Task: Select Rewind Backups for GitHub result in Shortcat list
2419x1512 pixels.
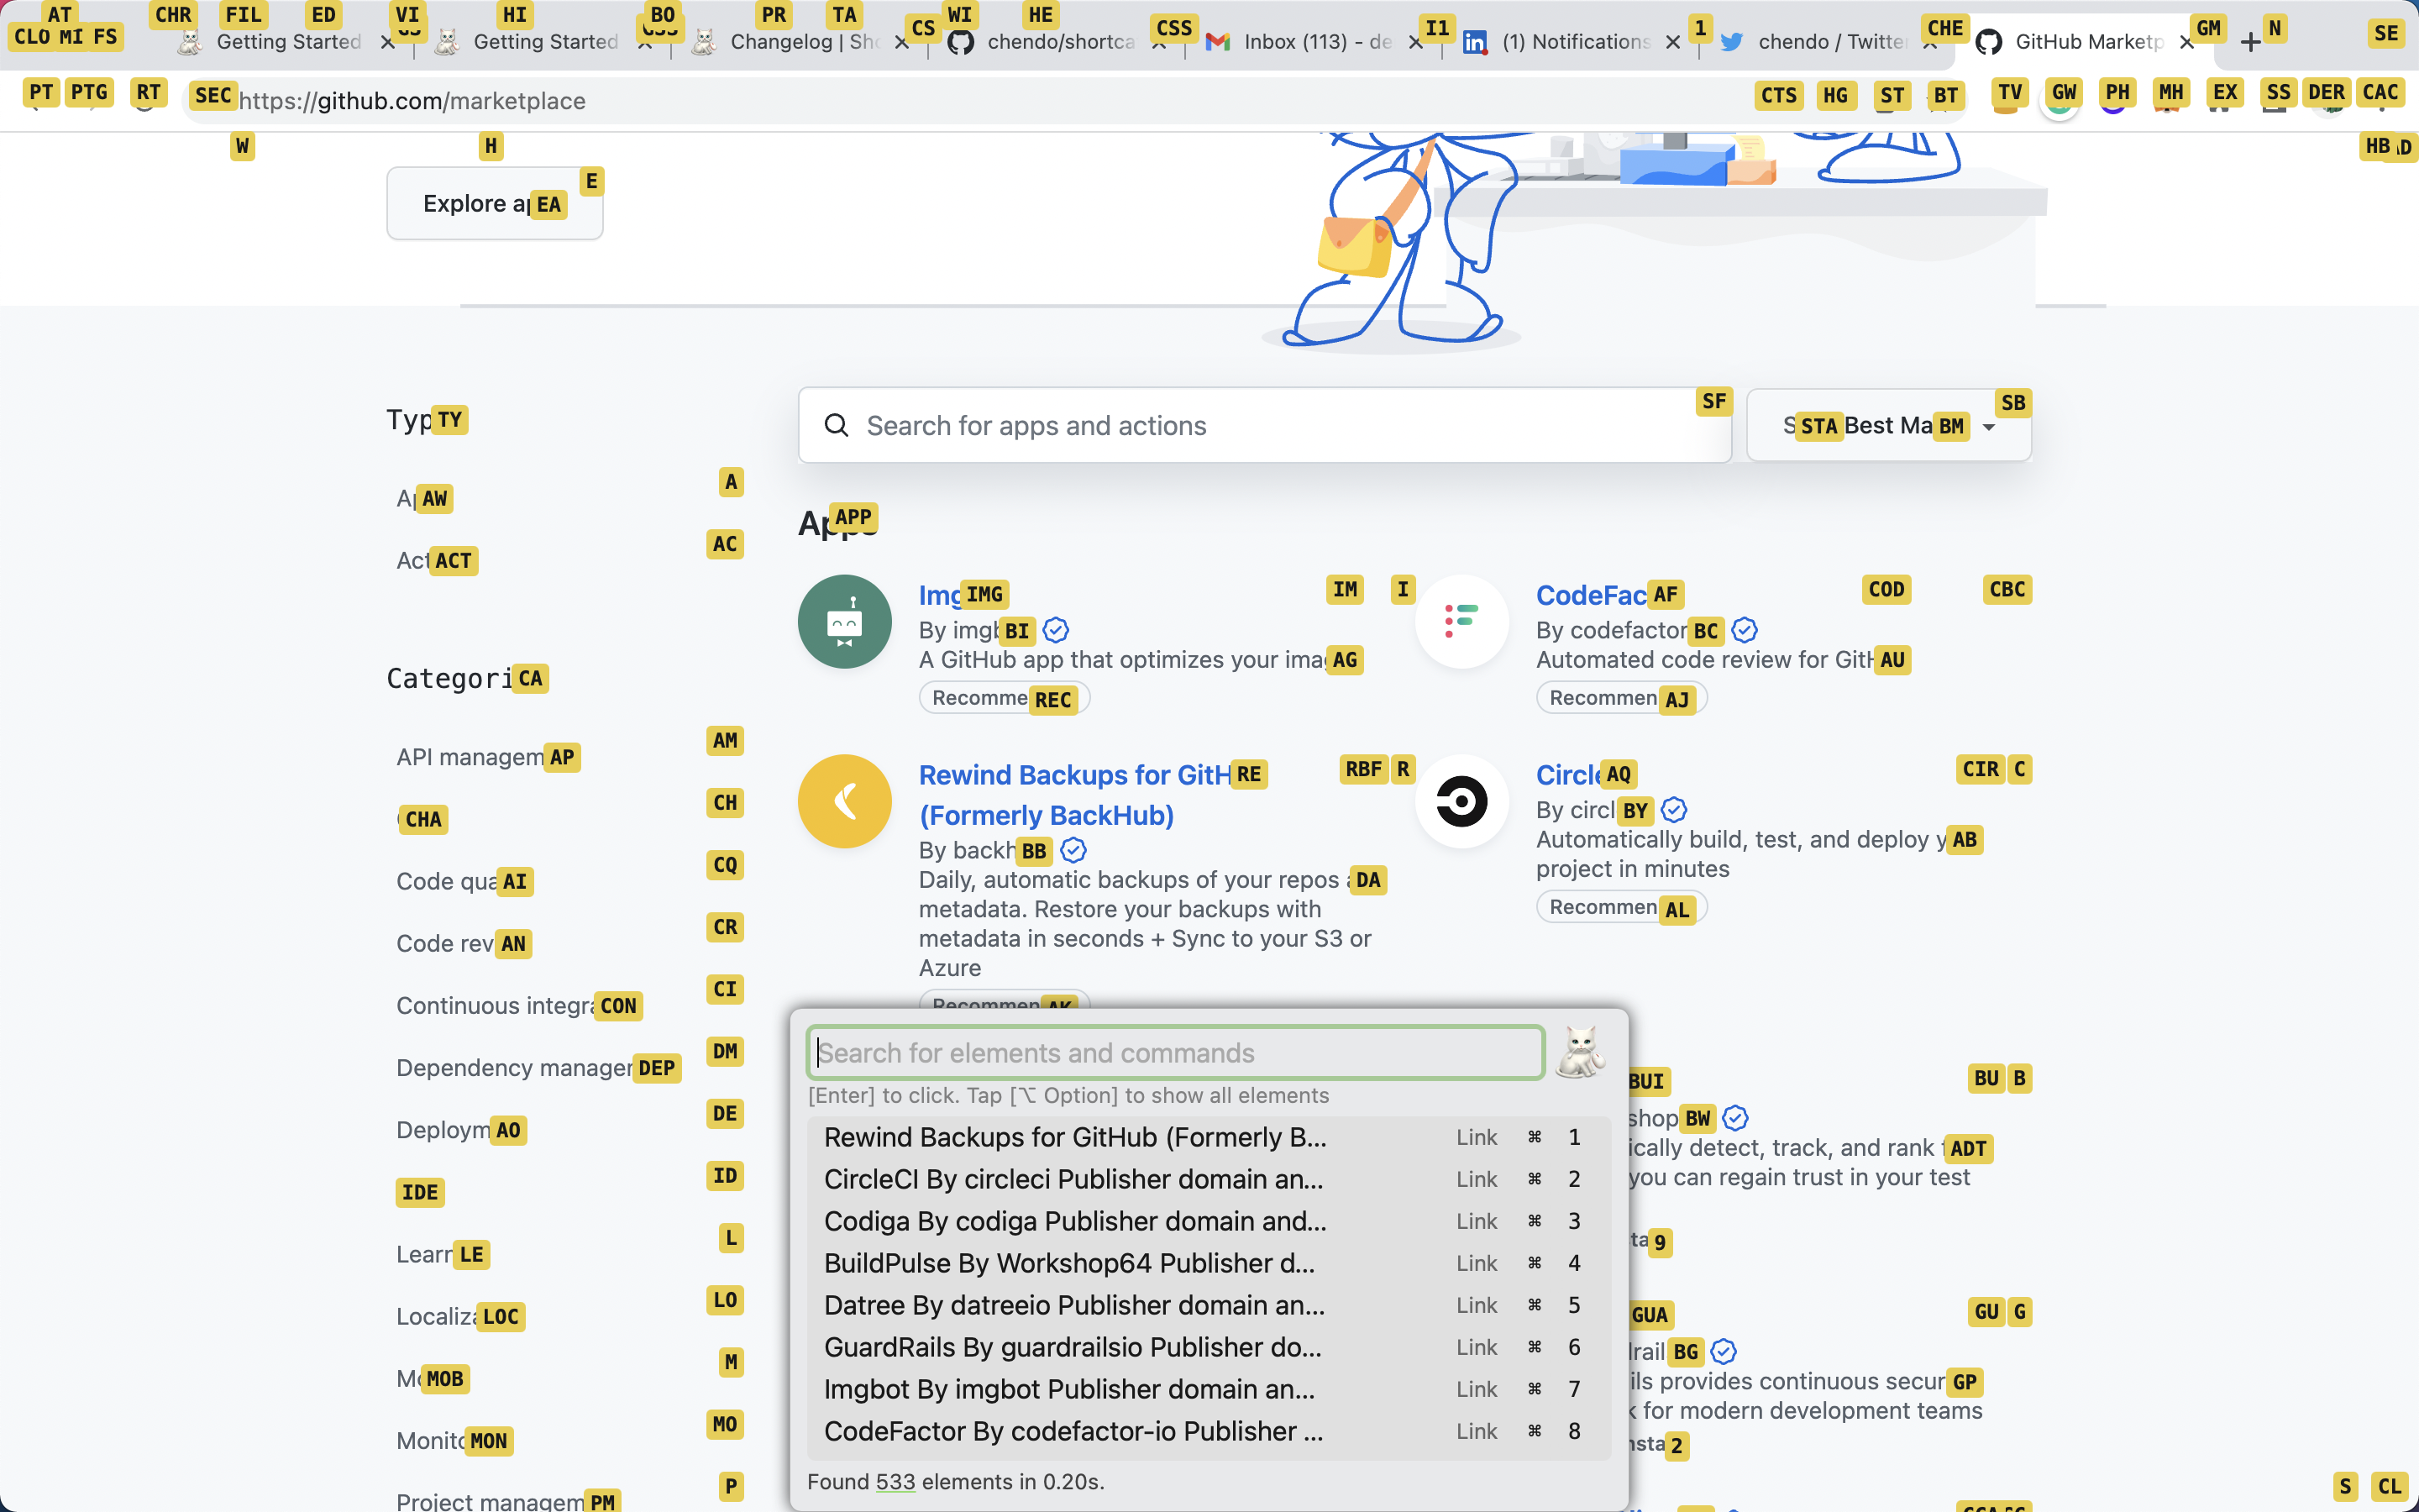Action: pos(1209,1137)
